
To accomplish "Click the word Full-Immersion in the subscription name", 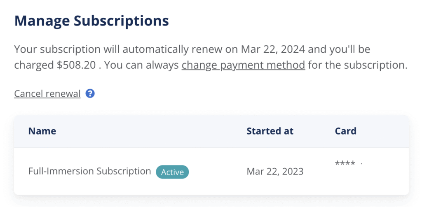I will pos(61,171).
